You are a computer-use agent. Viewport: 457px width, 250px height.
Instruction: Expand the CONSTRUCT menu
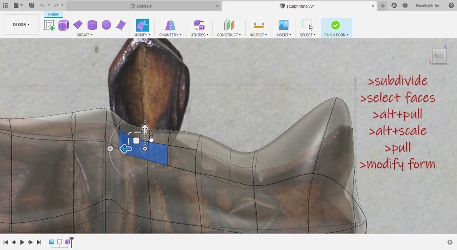coord(229,35)
